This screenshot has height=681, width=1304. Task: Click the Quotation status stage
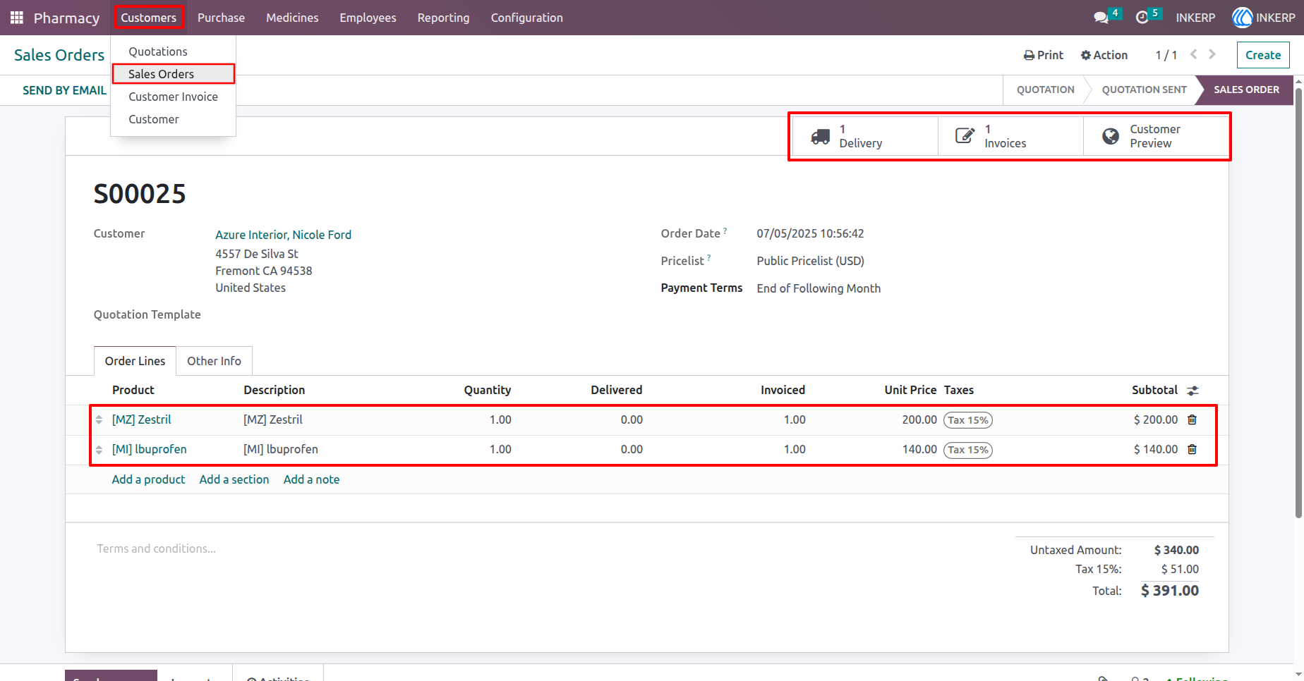(x=1045, y=90)
